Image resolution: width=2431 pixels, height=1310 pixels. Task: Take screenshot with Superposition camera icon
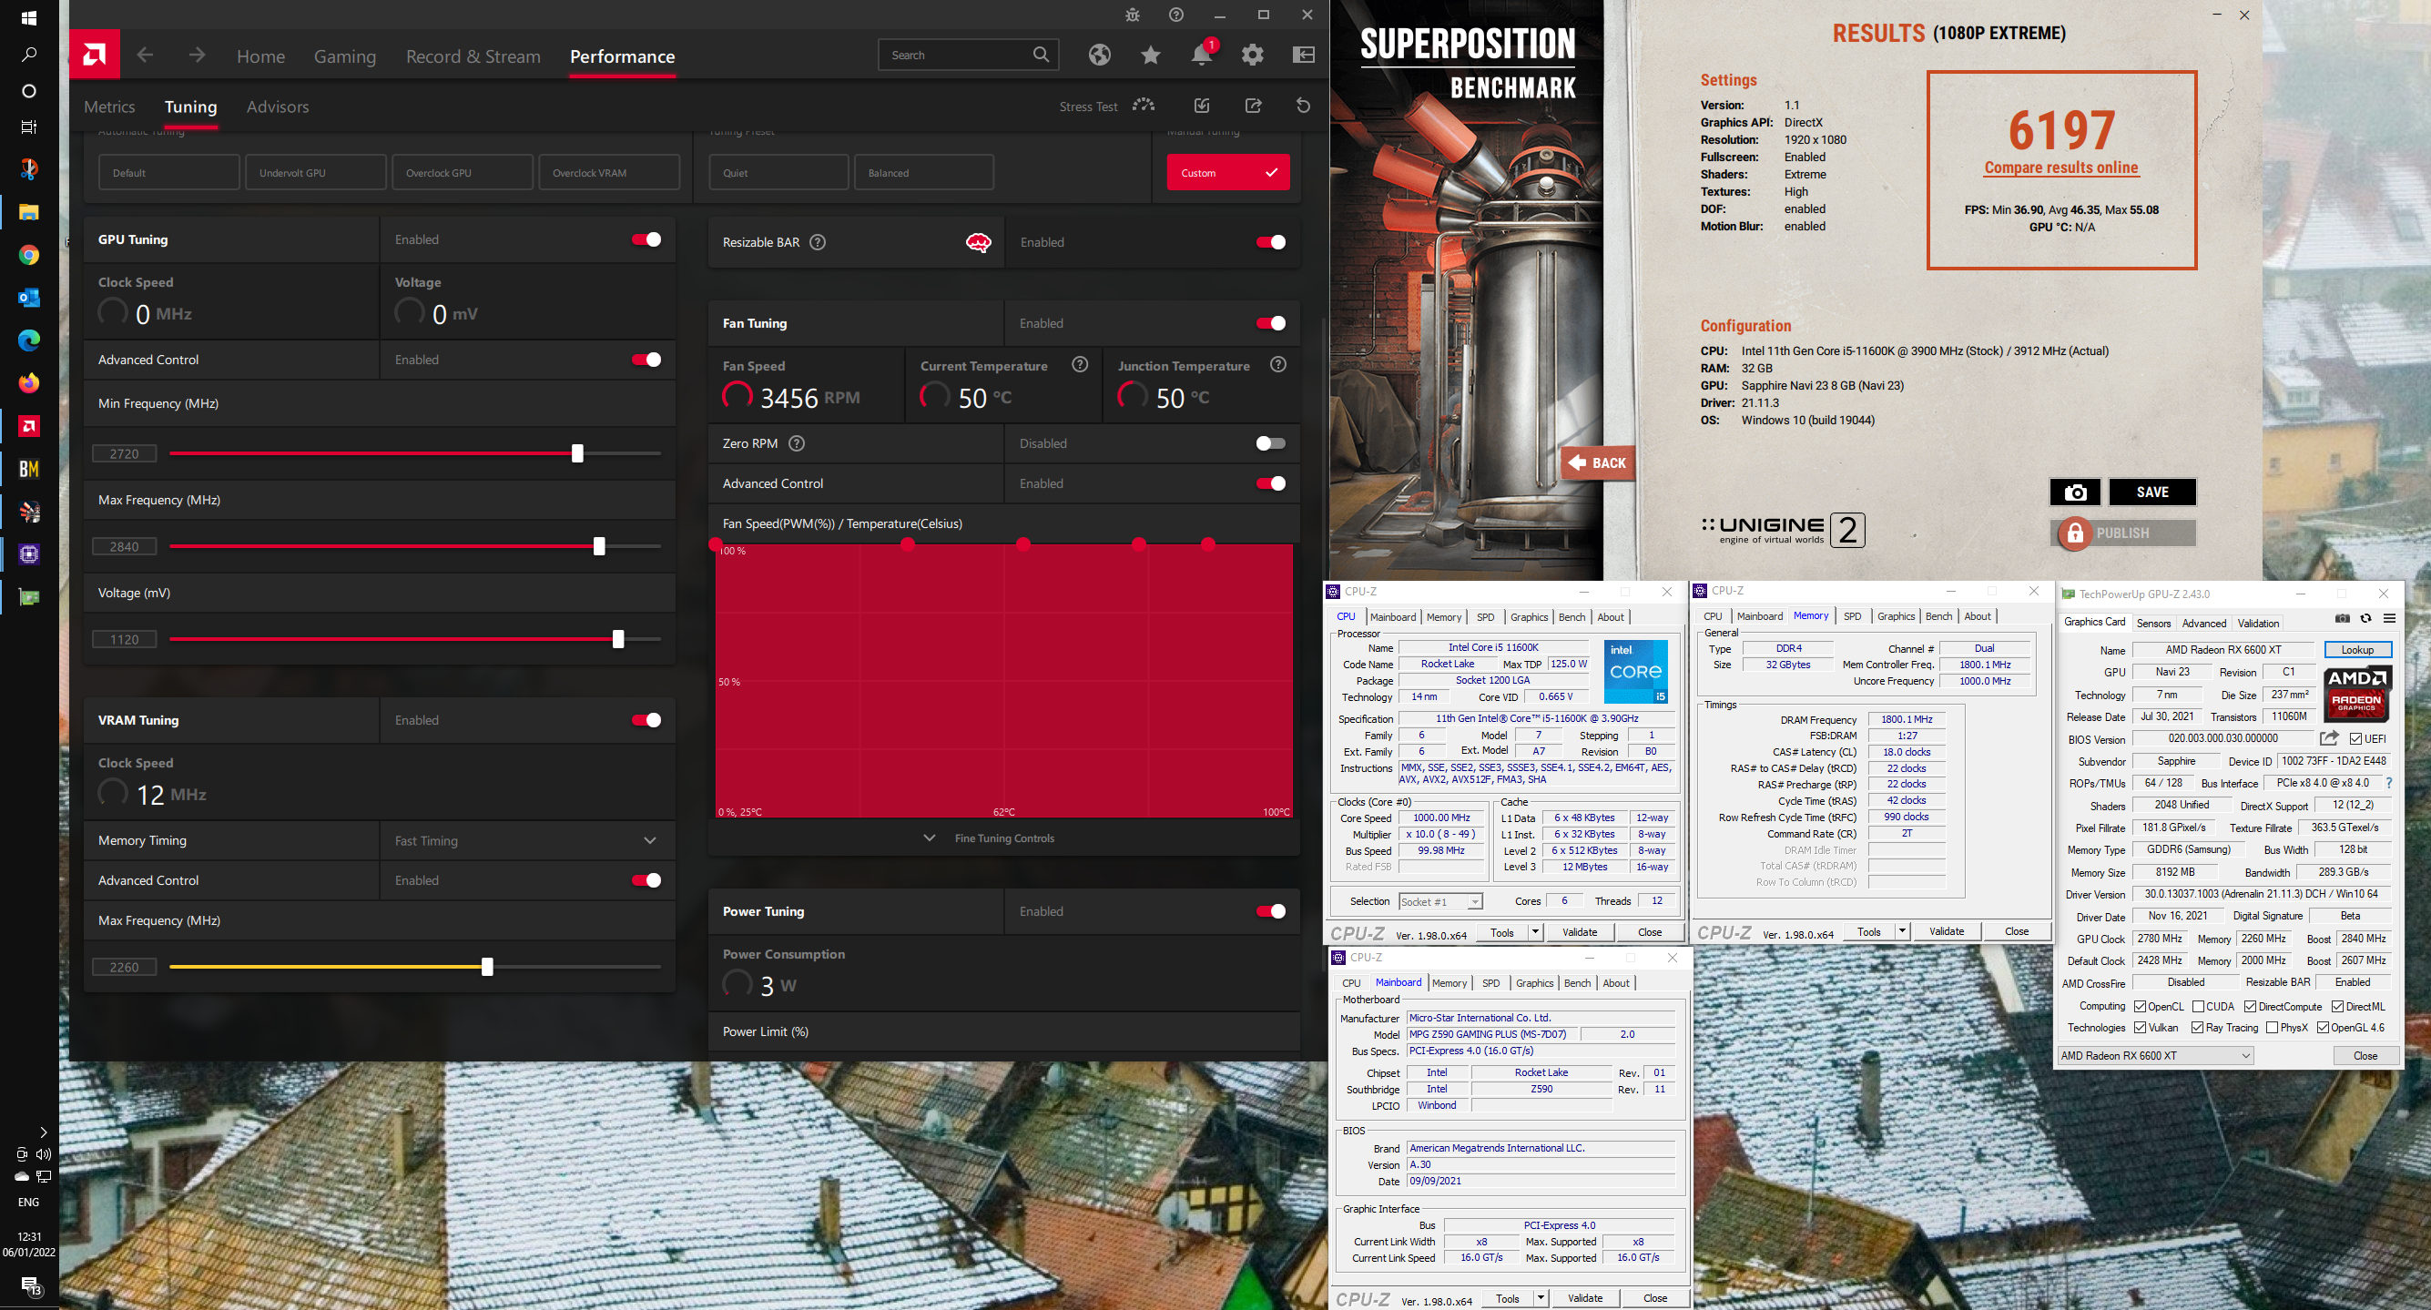click(x=2074, y=492)
